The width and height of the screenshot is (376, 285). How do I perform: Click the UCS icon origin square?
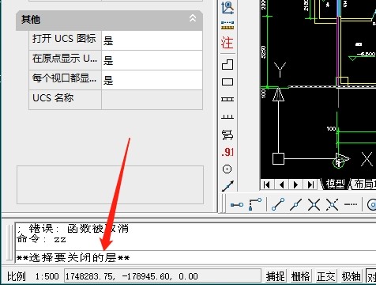(x=278, y=159)
